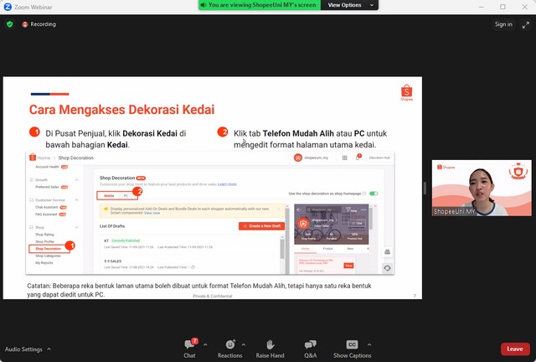Expand the Reactions options caret
Image resolution: width=536 pixels, height=362 pixels.
click(x=244, y=344)
